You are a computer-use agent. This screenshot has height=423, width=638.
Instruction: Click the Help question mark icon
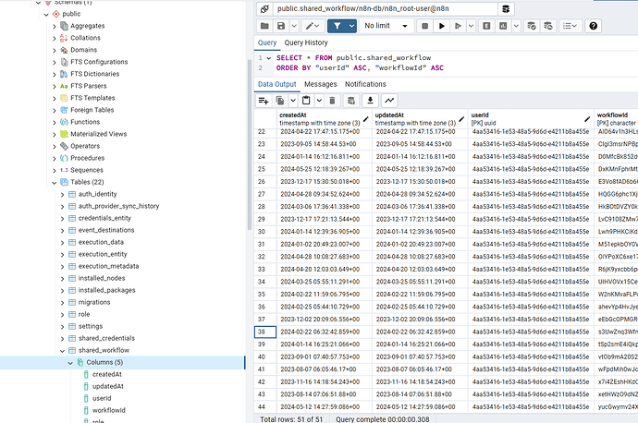point(594,26)
